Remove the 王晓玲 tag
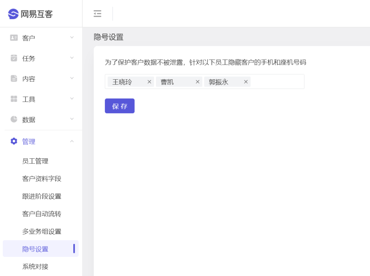 [x=149, y=82]
